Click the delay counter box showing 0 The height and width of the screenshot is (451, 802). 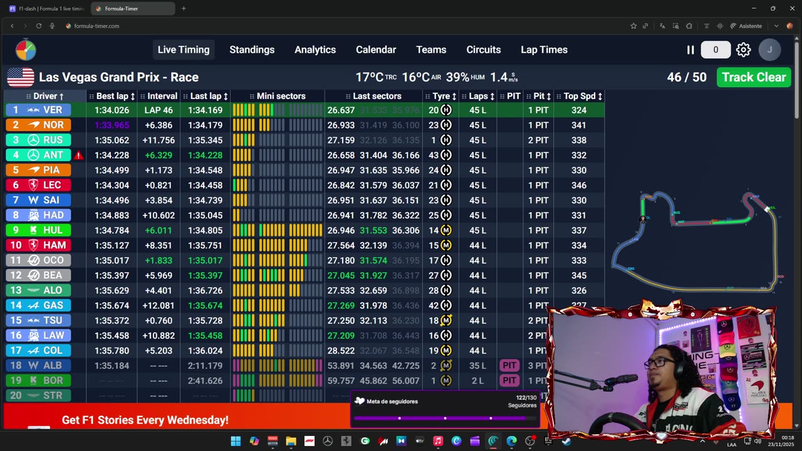point(716,49)
